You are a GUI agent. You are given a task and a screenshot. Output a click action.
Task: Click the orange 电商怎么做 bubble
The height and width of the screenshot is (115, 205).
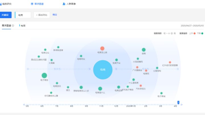(102, 48)
